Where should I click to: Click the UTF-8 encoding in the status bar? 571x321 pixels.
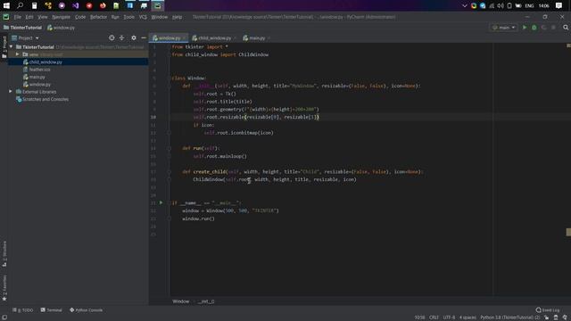tap(449, 317)
